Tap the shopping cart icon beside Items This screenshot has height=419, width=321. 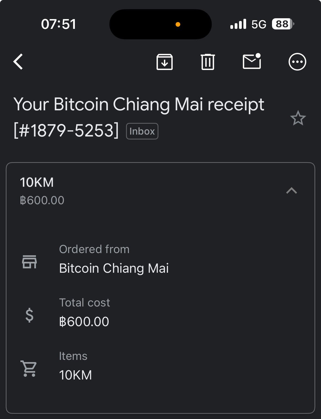coord(29,369)
